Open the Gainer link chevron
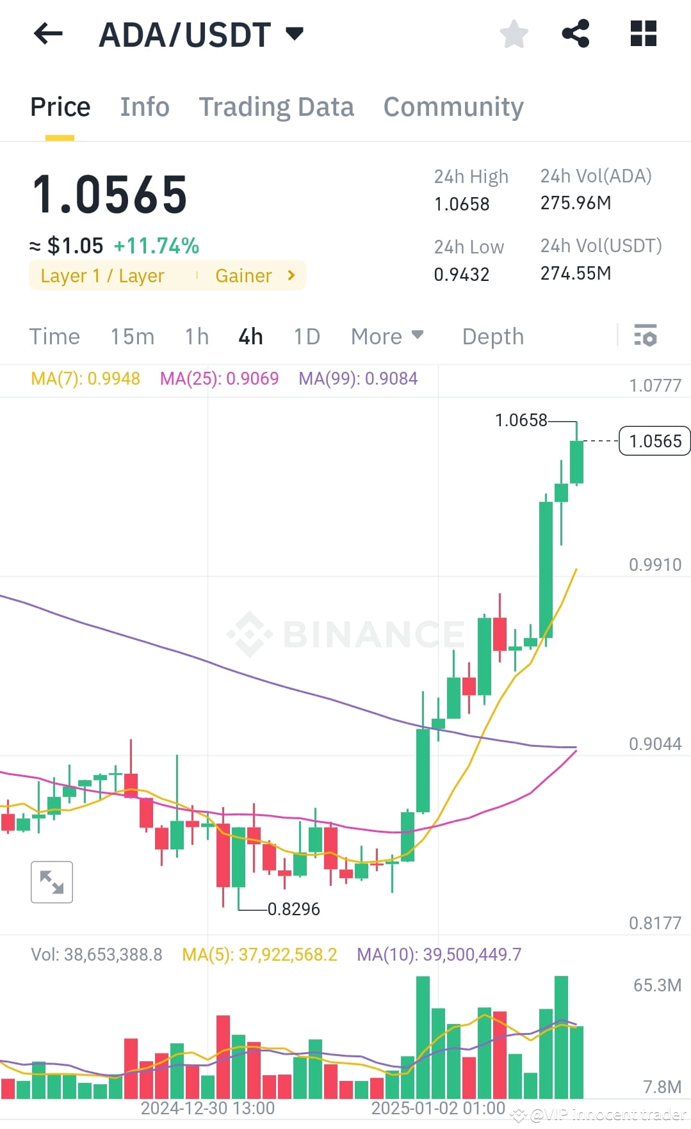The height and width of the screenshot is (1129, 691). tap(290, 275)
